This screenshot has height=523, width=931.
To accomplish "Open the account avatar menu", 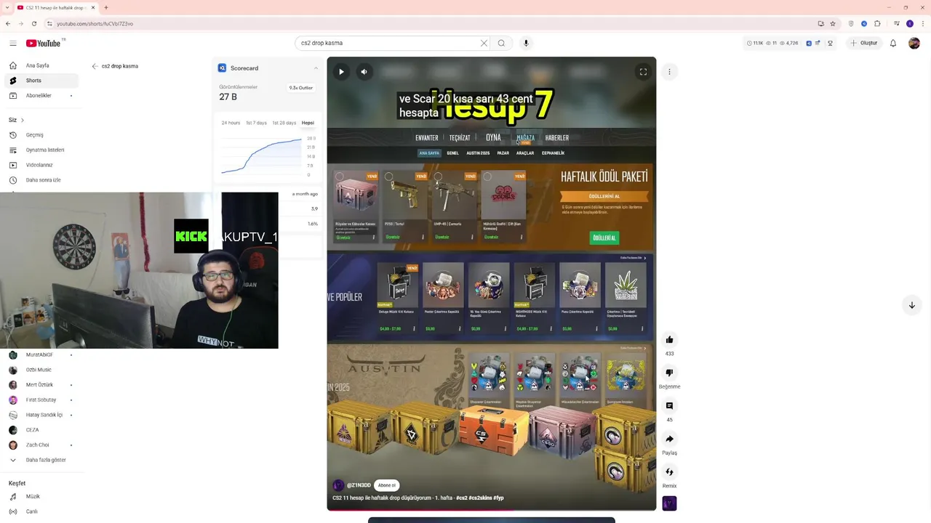I will point(914,43).
